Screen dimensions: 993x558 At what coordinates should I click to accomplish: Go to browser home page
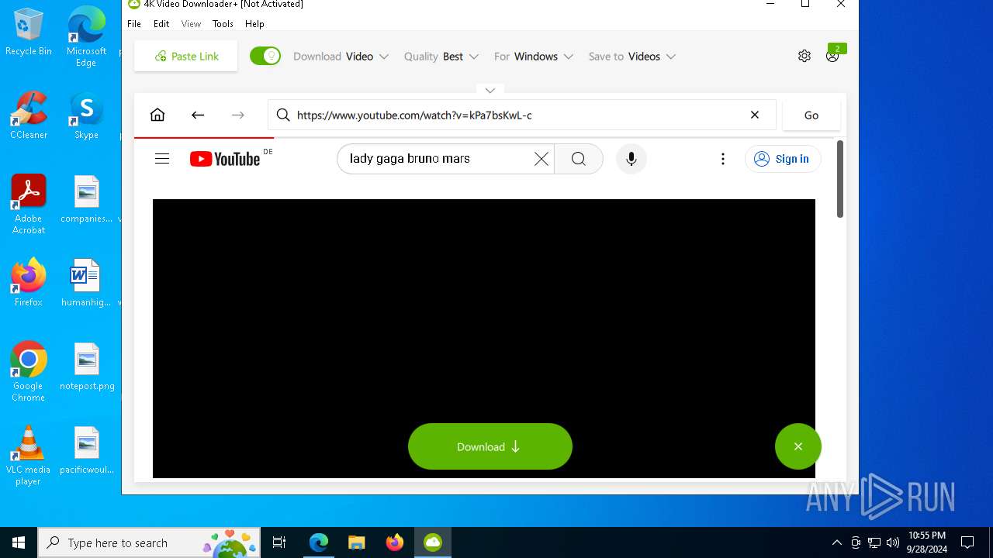click(157, 115)
